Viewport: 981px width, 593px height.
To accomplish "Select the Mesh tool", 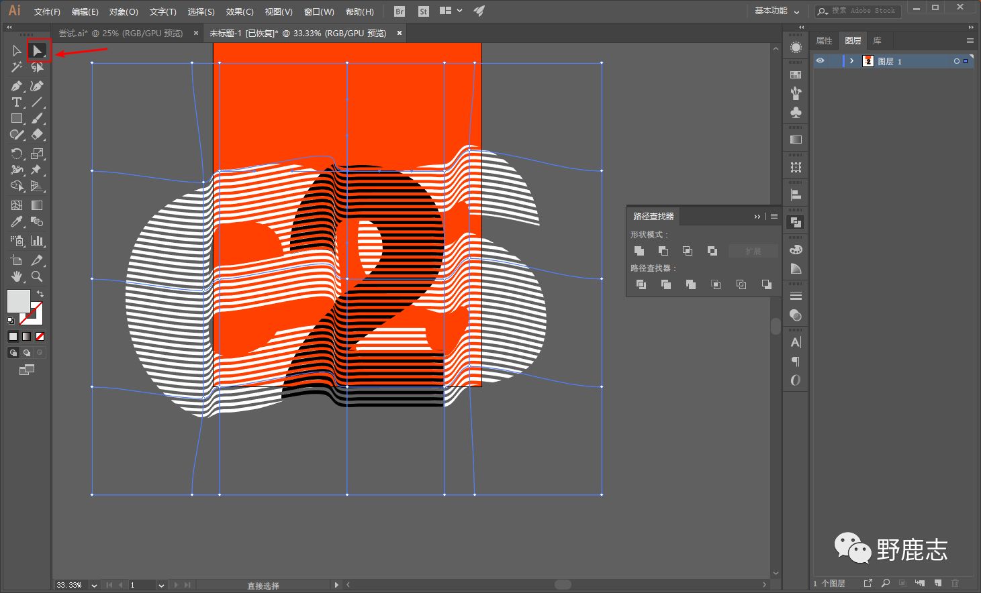I will pyautogui.click(x=17, y=205).
